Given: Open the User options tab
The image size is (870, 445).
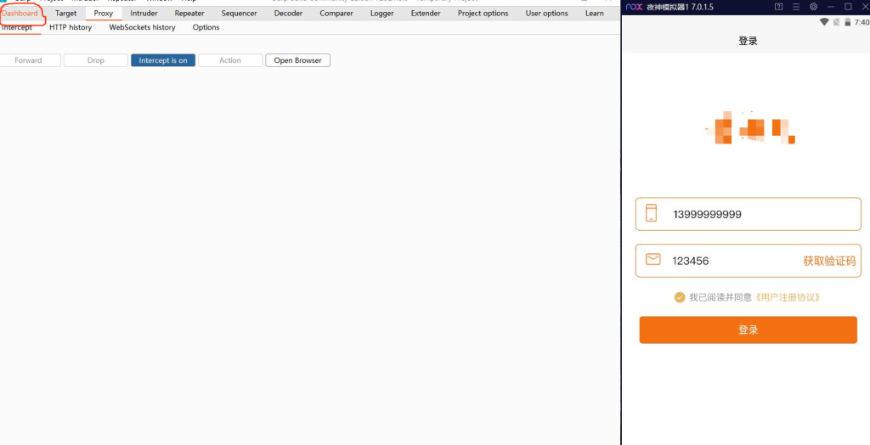Looking at the screenshot, I should 546,14.
